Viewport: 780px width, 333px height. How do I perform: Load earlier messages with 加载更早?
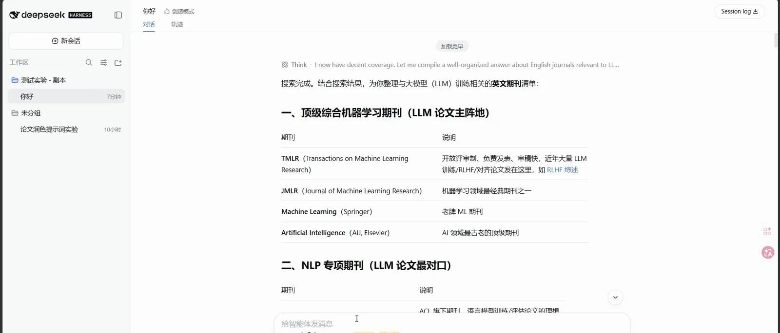pos(452,46)
